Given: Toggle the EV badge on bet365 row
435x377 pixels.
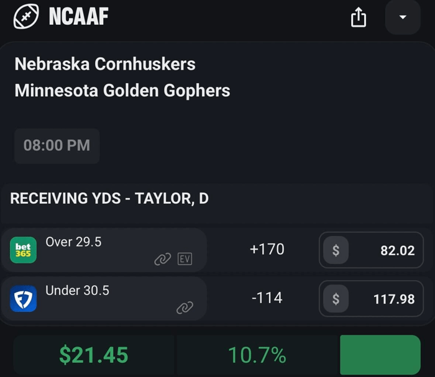Looking at the screenshot, I should pos(185,260).
